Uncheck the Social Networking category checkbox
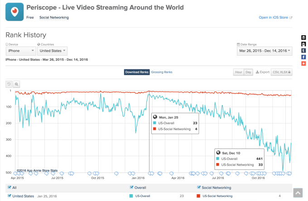Image resolution: width=308 pixels, height=201 pixels. [199, 187]
